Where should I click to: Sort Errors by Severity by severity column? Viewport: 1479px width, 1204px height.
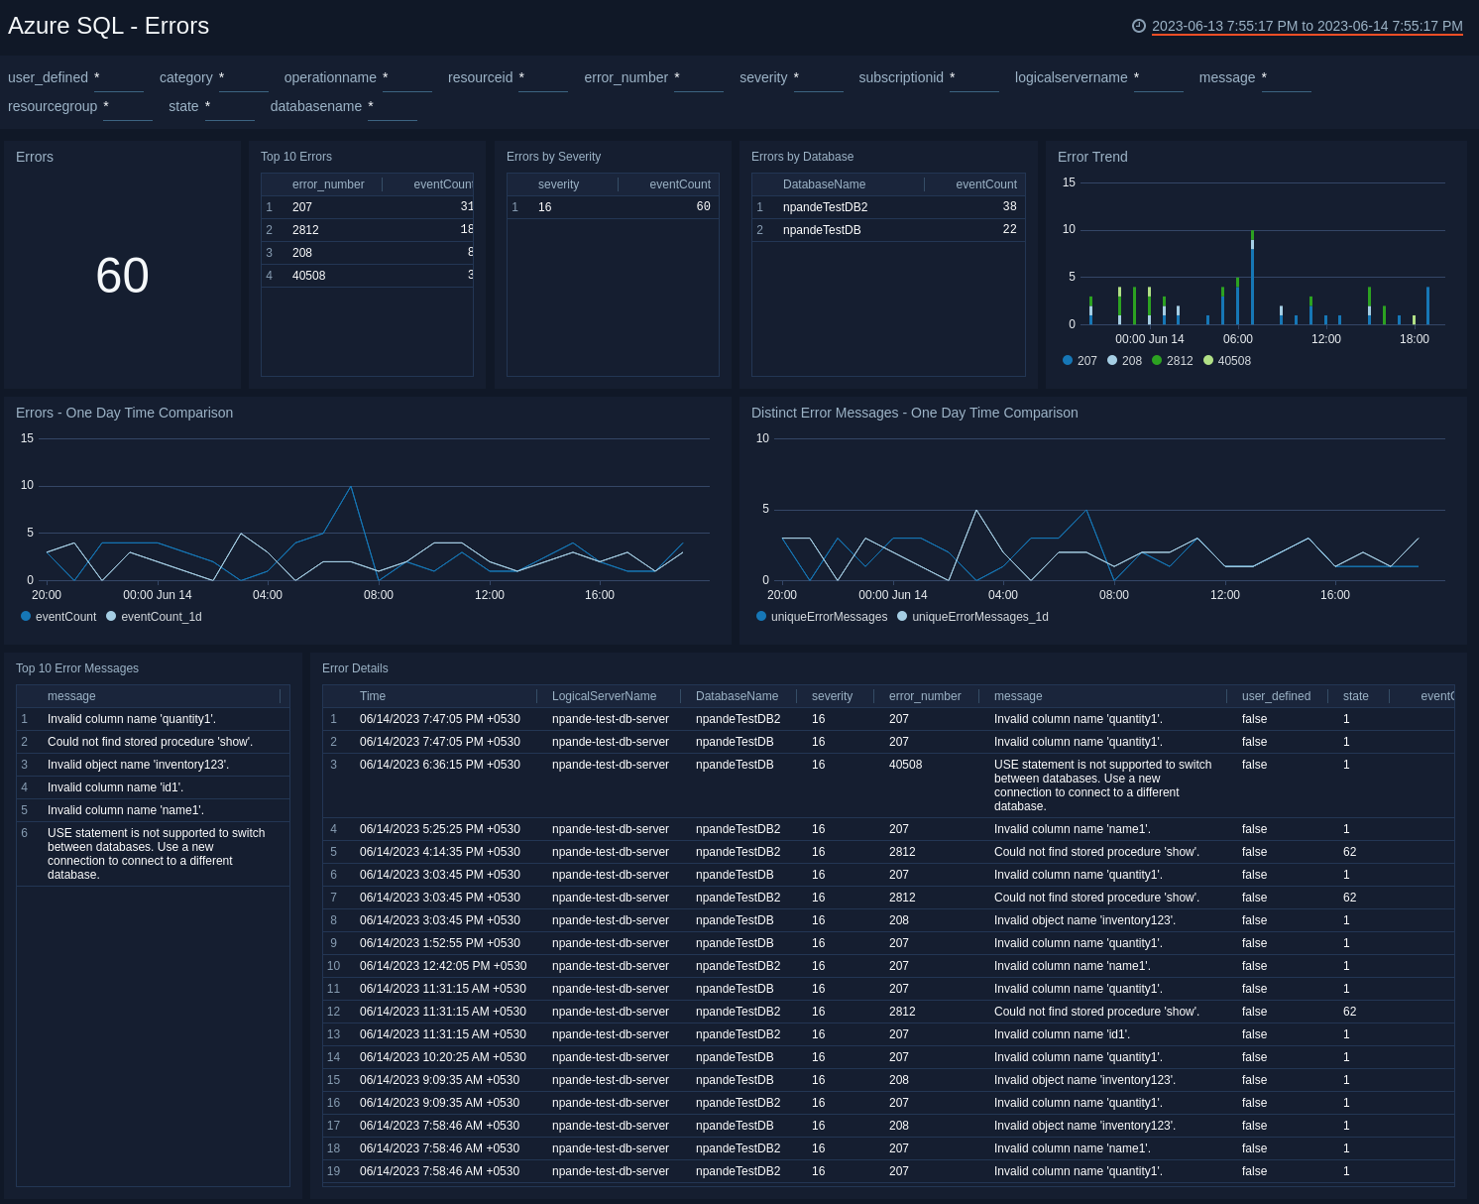point(558,184)
